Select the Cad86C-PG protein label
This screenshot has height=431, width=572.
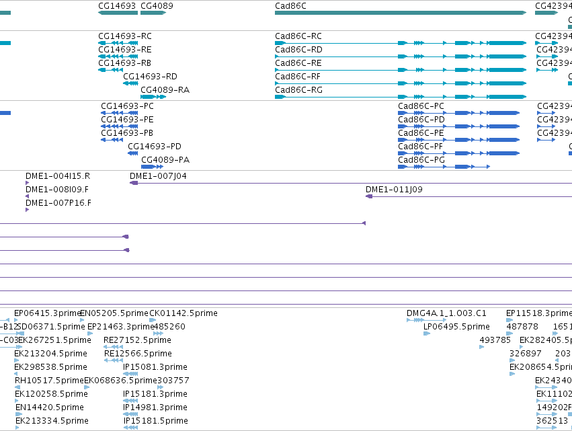(x=421, y=160)
